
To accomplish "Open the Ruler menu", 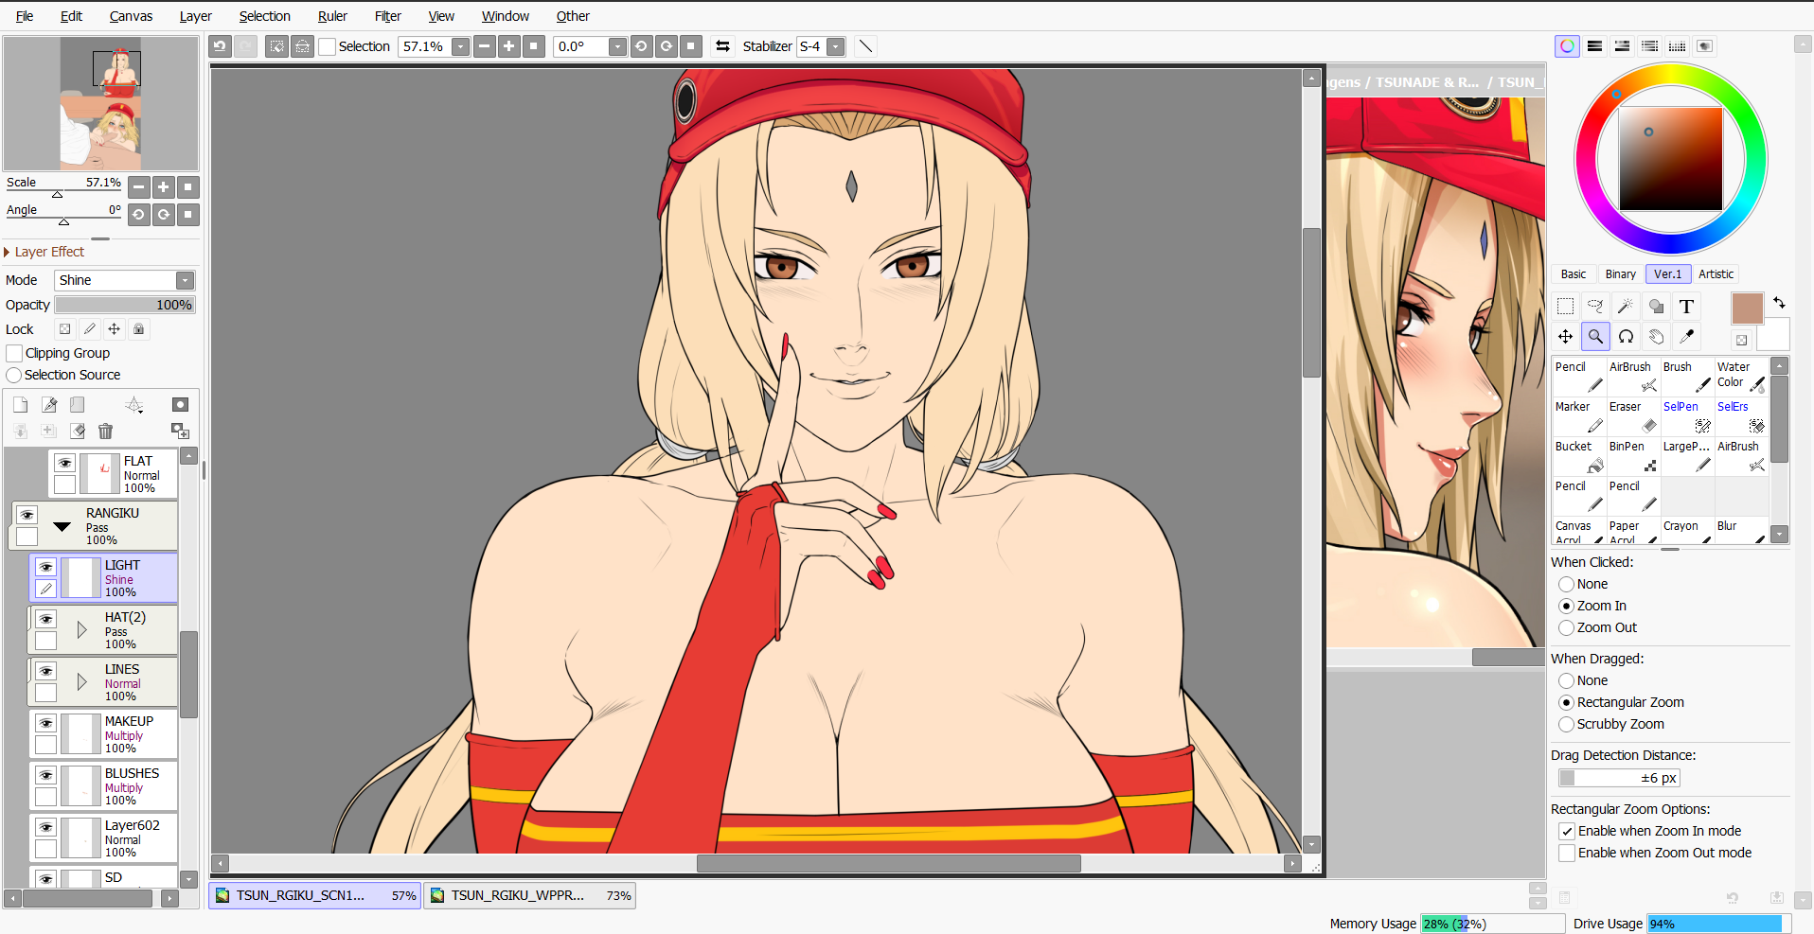I will click(332, 16).
